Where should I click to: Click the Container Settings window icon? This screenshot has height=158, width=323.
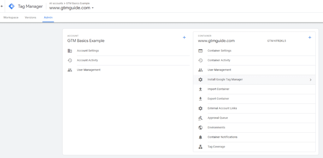pyautogui.click(x=200, y=51)
